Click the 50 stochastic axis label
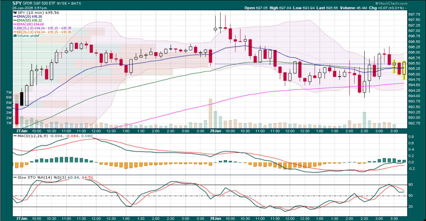The height and width of the screenshot is (221, 426). (x=411, y=196)
